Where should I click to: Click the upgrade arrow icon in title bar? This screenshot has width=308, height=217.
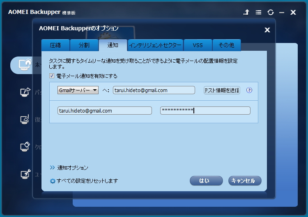[246, 12]
